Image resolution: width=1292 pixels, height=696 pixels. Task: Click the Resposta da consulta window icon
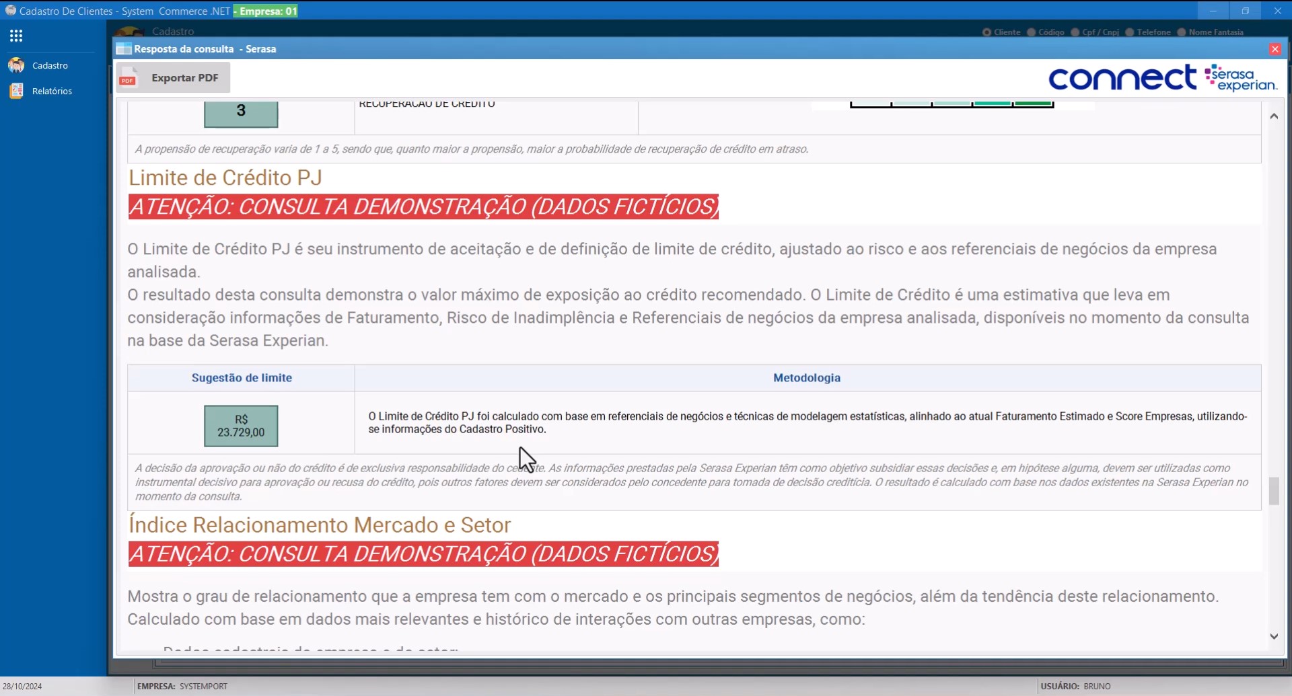point(124,49)
